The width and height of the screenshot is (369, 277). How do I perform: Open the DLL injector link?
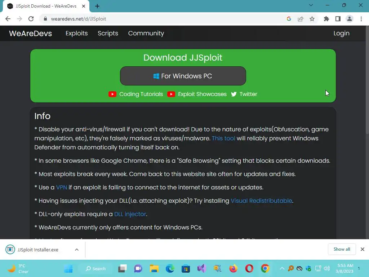coord(130,214)
